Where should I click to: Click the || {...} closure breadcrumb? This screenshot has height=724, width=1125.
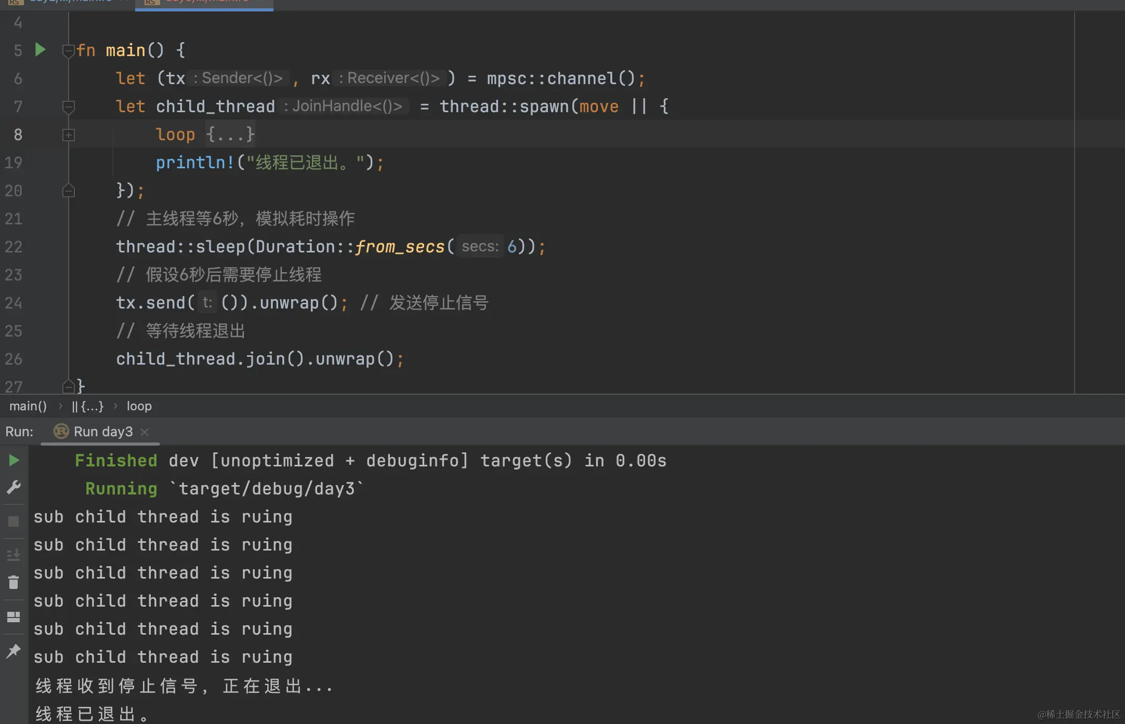point(88,406)
